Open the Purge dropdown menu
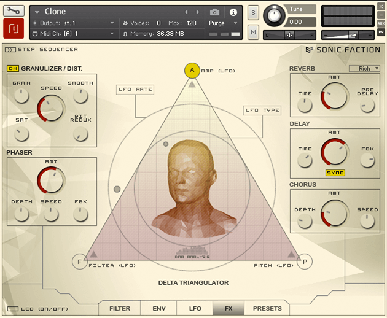Screen dimensions: 387x318 pyautogui.click(x=223, y=23)
